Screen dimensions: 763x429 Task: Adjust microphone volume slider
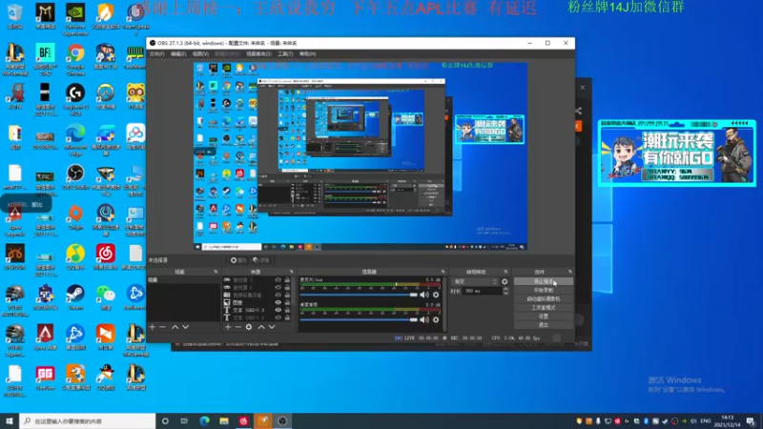point(359,295)
